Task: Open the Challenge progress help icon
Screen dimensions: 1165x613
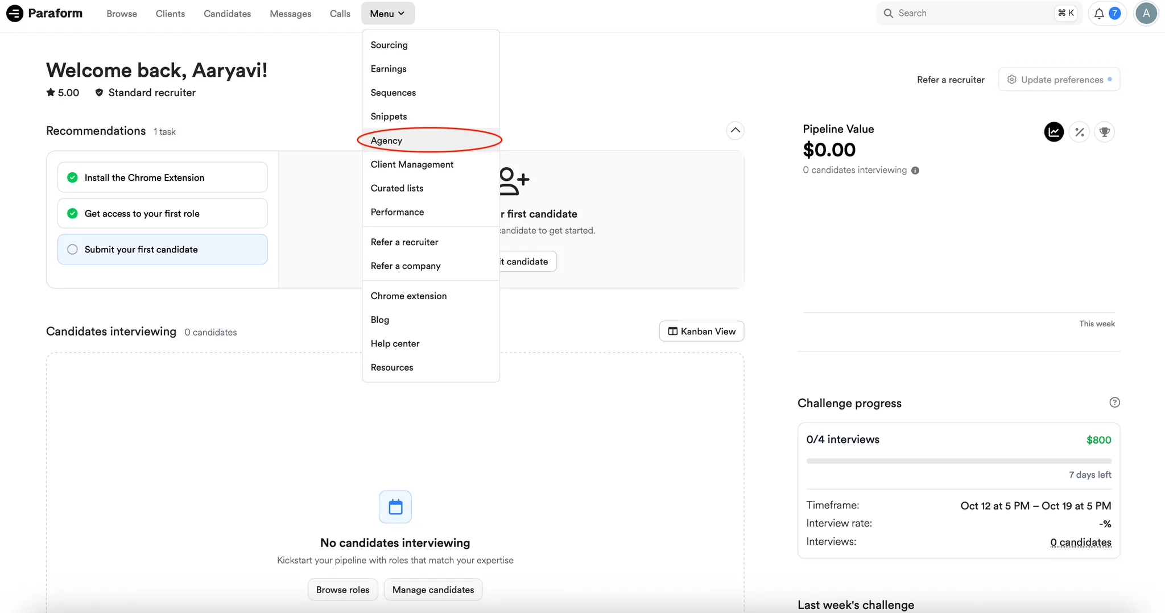Action: [1114, 403]
